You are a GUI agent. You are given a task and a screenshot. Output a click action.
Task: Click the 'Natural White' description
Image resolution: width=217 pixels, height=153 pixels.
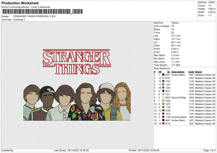(x=179, y=97)
